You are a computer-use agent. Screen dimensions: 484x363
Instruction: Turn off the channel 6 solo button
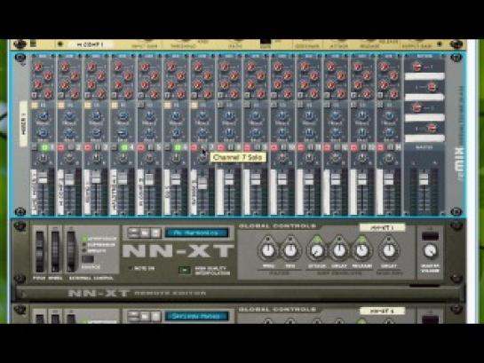coord(178,147)
